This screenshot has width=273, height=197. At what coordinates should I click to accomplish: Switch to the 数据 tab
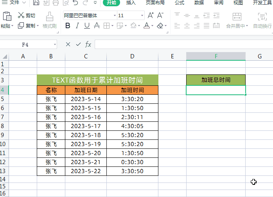[199, 2]
